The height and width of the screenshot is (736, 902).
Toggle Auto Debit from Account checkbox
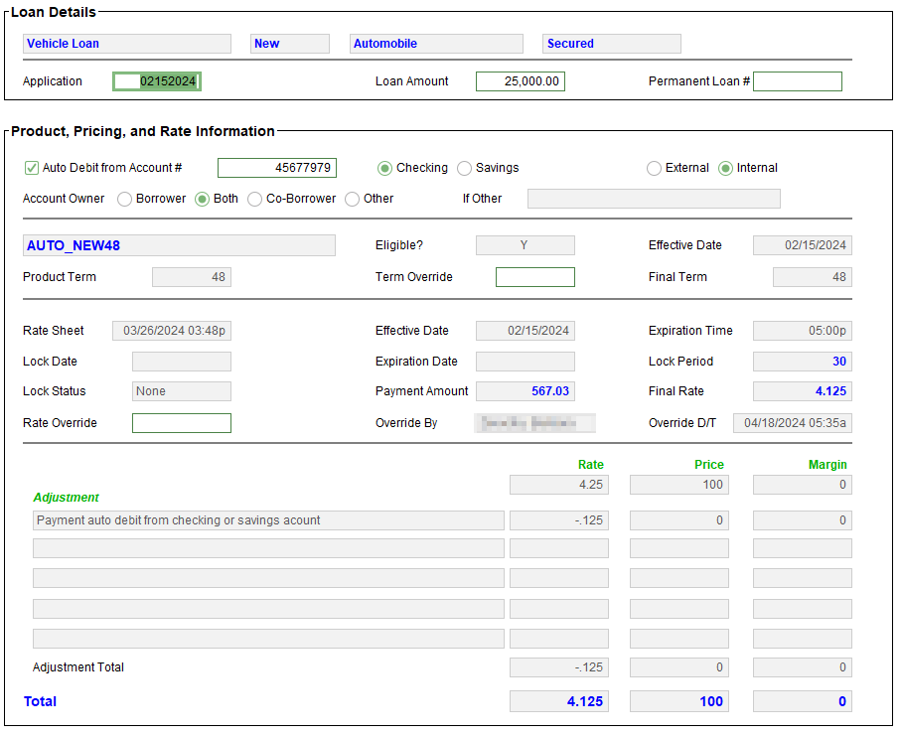pyautogui.click(x=32, y=168)
